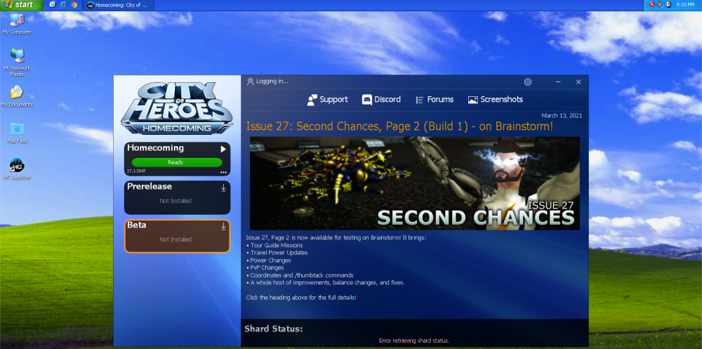Click the Travel Power Updates bullet
The height and width of the screenshot is (349, 702).
coord(277,253)
